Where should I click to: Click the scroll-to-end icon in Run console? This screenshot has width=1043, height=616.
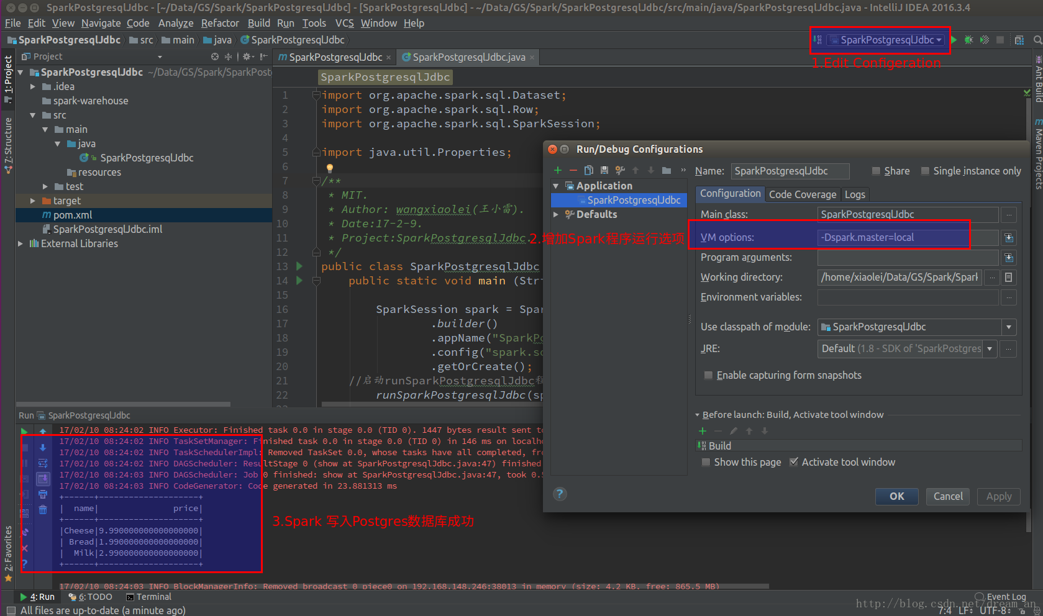tap(43, 479)
